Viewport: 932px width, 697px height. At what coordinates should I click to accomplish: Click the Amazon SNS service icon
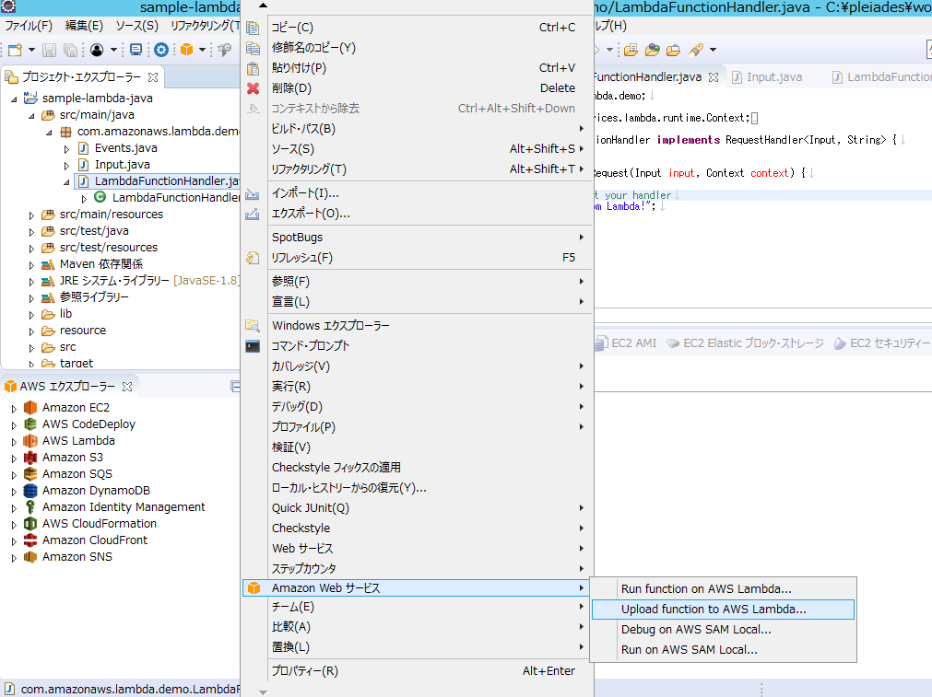pos(30,557)
